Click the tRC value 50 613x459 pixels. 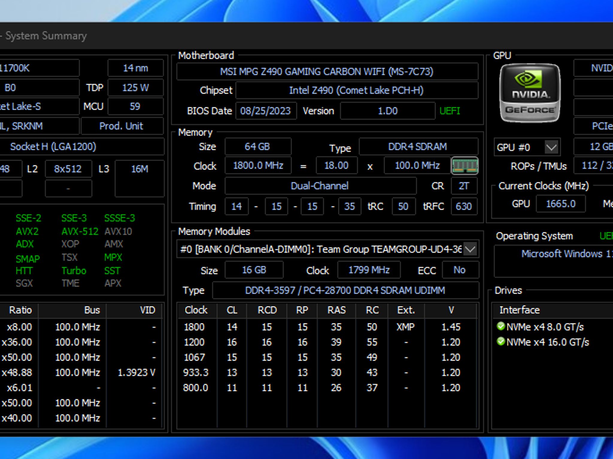(403, 206)
